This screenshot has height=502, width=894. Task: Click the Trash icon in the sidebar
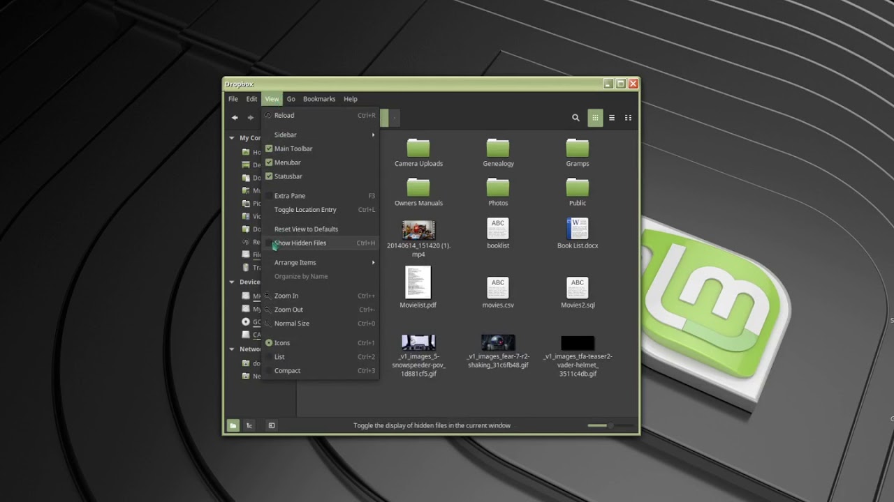(246, 268)
